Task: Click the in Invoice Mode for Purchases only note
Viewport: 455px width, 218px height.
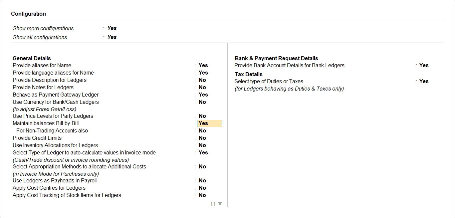Action: [x=56, y=174]
